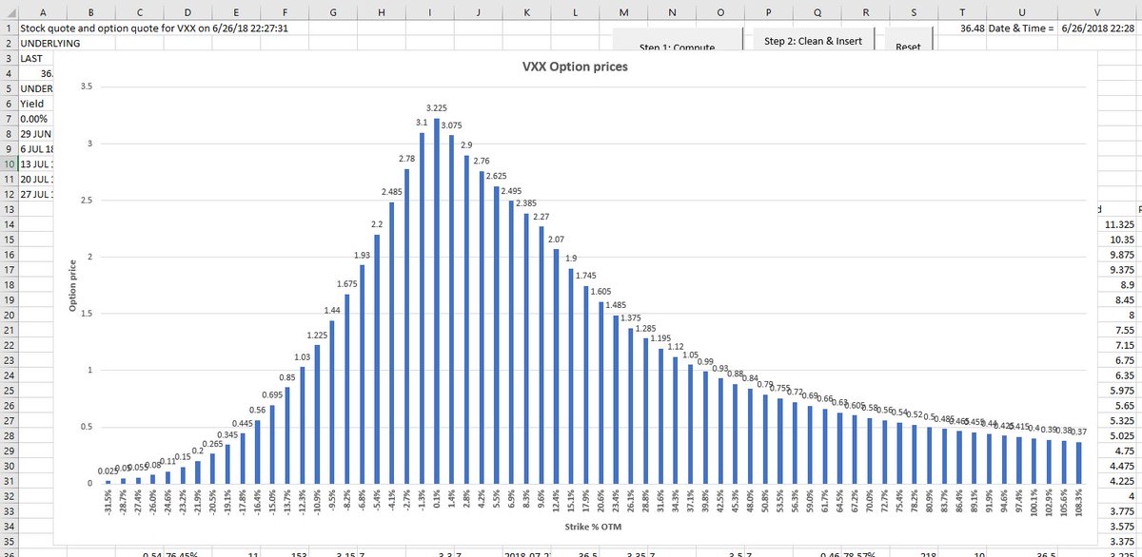Select the 20 JUL expiry cell
This screenshot has height=557, width=1142.
36,179
